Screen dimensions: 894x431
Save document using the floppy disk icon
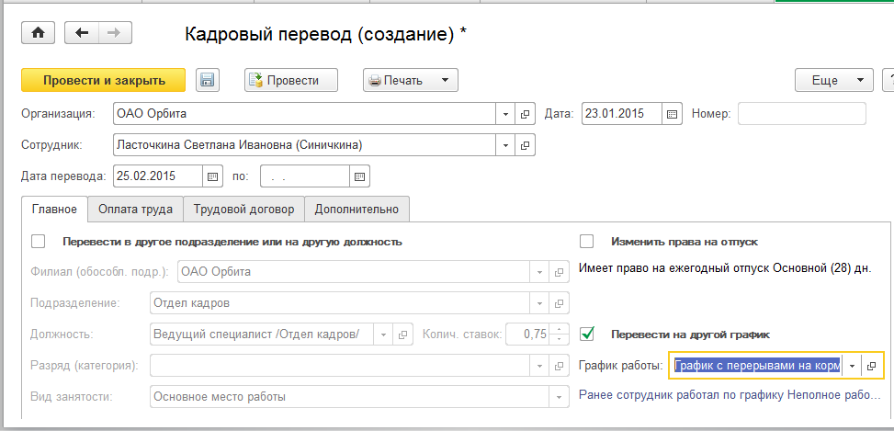click(x=206, y=81)
